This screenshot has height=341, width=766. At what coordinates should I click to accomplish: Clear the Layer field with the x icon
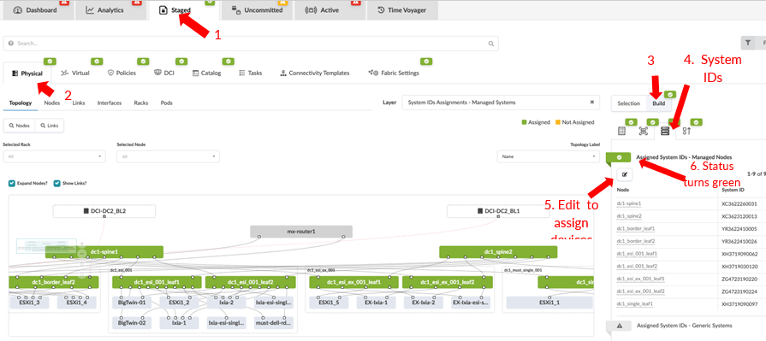tap(591, 103)
